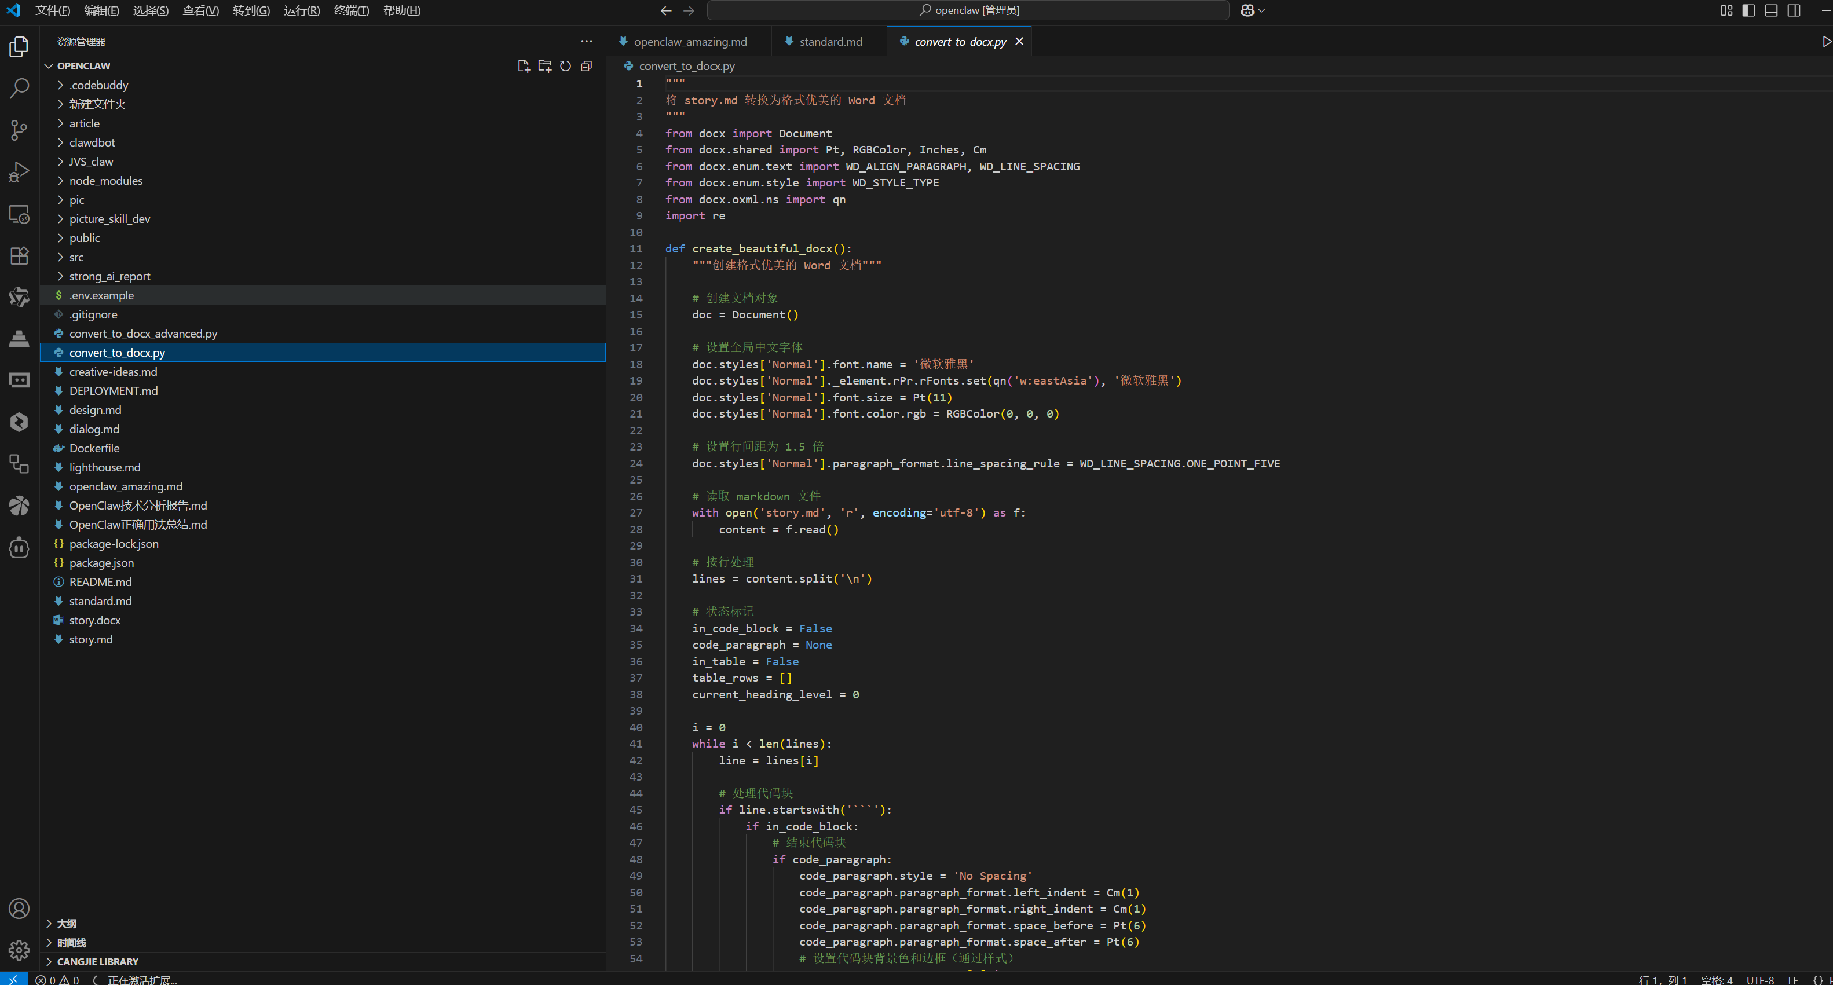Image resolution: width=1833 pixels, height=985 pixels.
Task: Open the stacked cone extension icon
Action: [19, 339]
